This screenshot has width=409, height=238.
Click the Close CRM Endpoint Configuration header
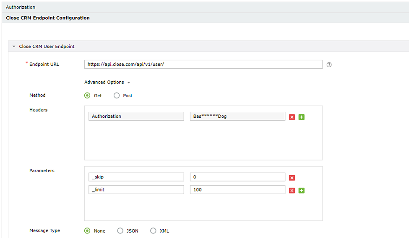[48, 18]
